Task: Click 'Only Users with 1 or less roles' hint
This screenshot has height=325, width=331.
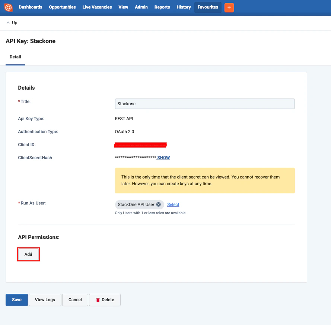Action: 150,213
